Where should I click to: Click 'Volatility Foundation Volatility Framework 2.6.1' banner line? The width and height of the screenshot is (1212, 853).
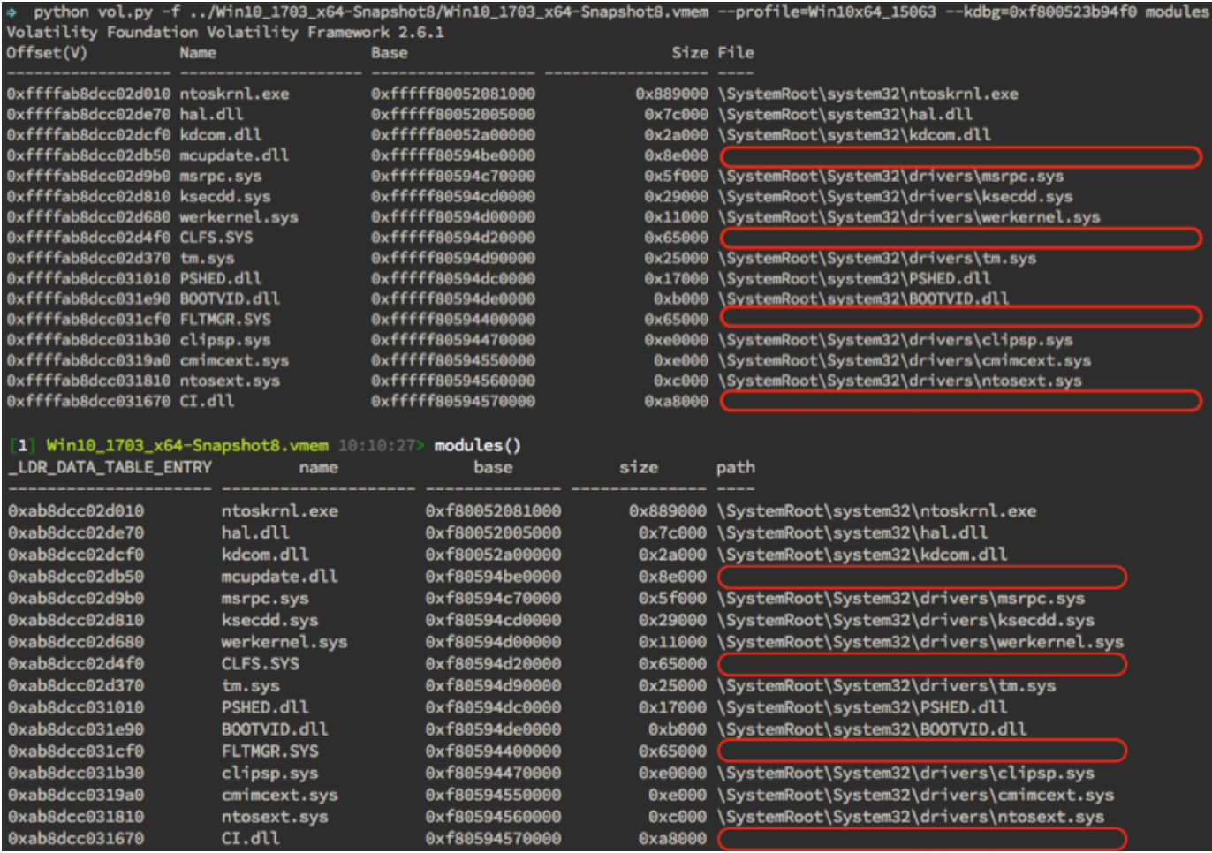pos(225,33)
